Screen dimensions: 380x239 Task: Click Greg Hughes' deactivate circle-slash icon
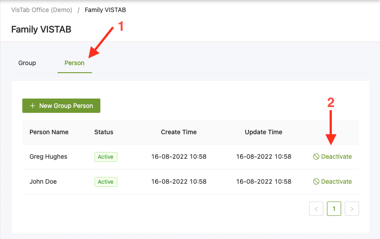pyautogui.click(x=316, y=157)
